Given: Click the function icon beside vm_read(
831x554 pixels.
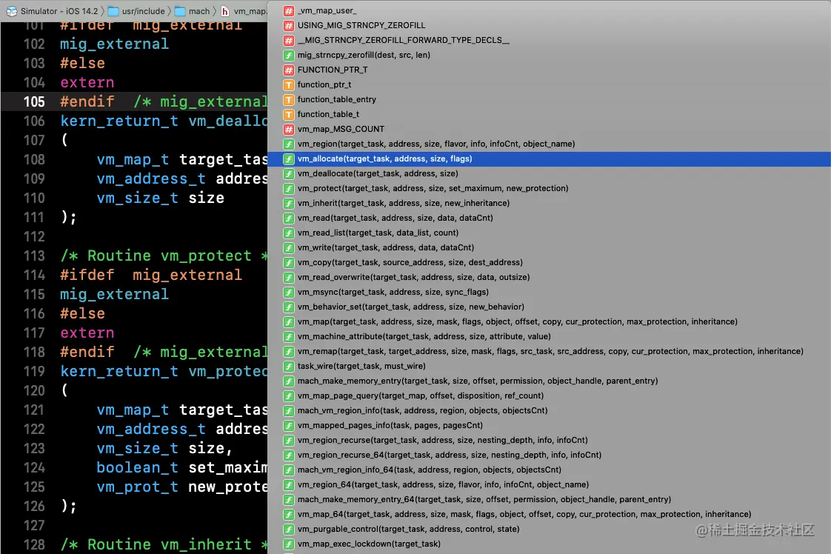Looking at the screenshot, I should (x=289, y=218).
